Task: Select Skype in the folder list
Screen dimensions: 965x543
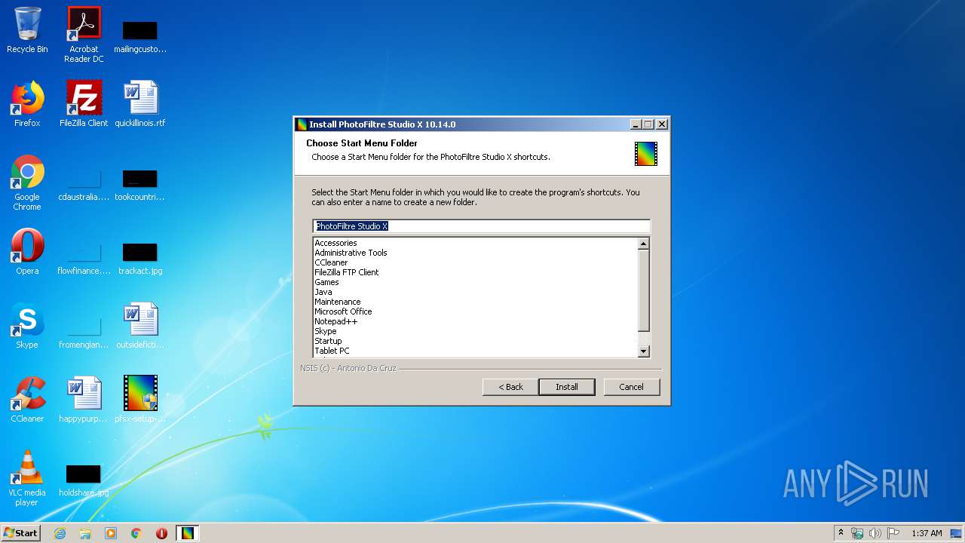Action: click(x=326, y=331)
